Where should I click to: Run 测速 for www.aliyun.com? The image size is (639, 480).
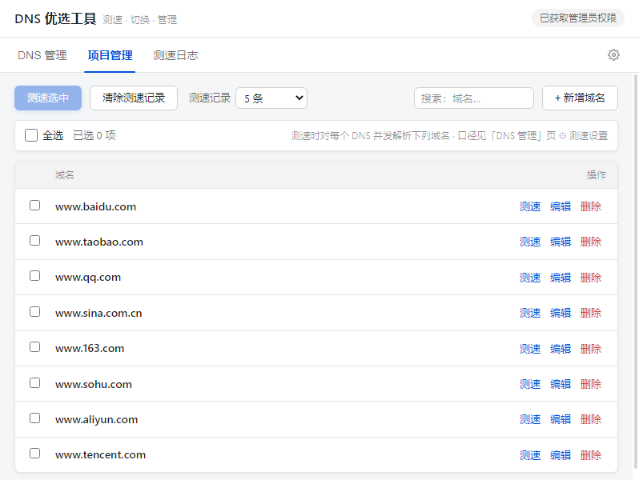point(530,419)
